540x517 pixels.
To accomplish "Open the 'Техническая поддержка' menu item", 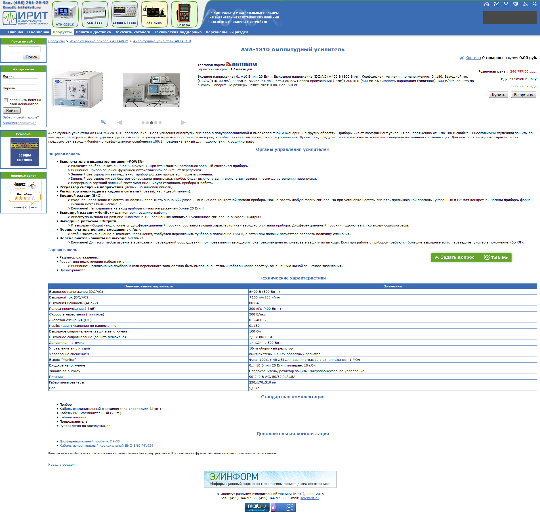I will pyautogui.click(x=178, y=32).
